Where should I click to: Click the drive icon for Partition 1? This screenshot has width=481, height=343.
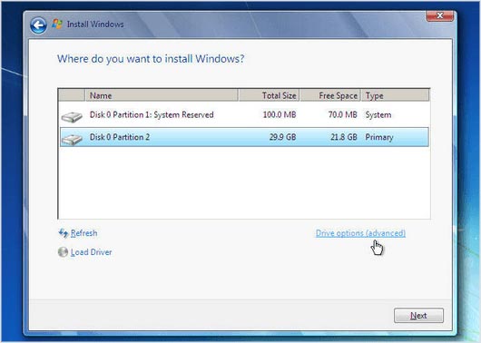tap(72, 117)
